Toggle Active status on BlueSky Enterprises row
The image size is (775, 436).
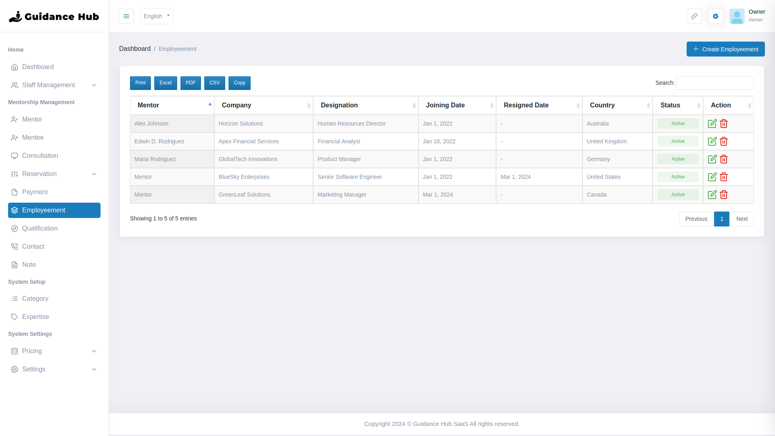tap(678, 177)
